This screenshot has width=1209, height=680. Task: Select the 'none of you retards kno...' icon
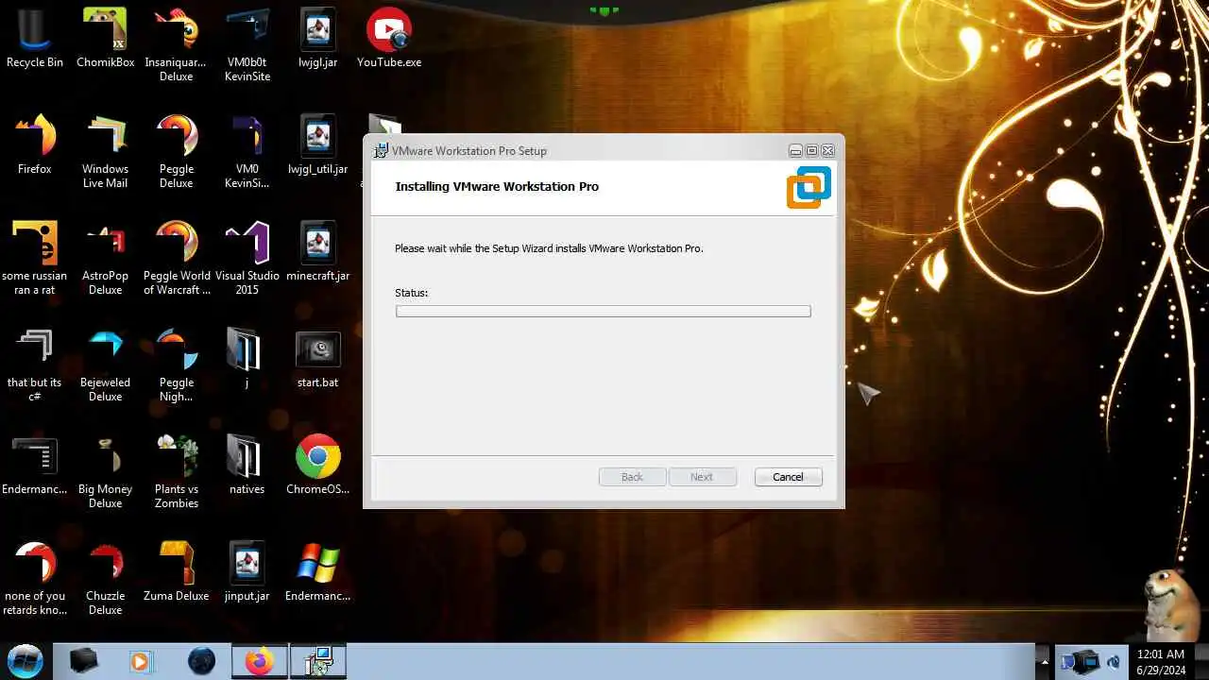coord(35,578)
